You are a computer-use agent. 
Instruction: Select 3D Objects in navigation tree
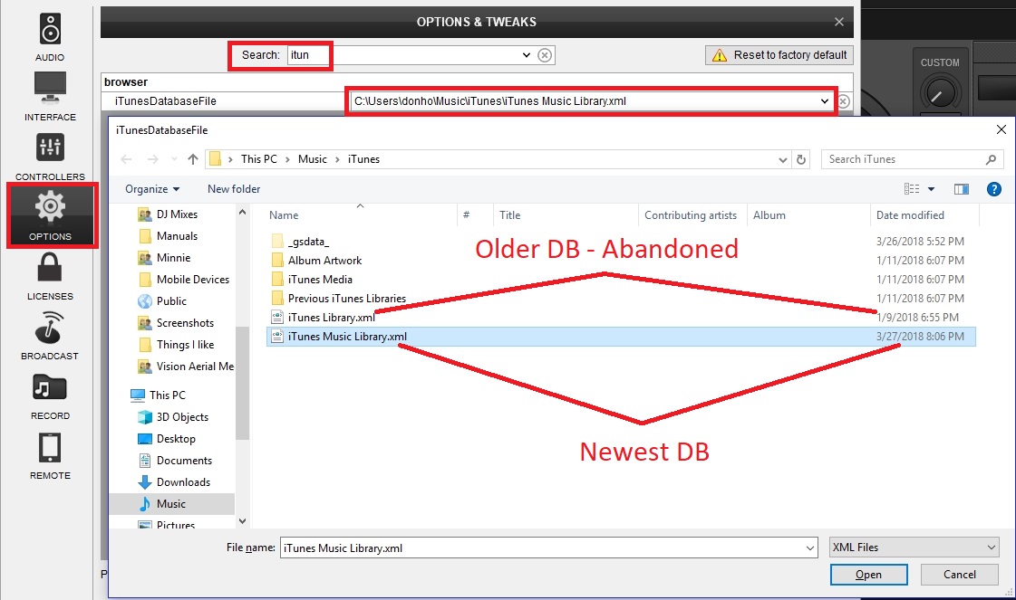pos(182,417)
